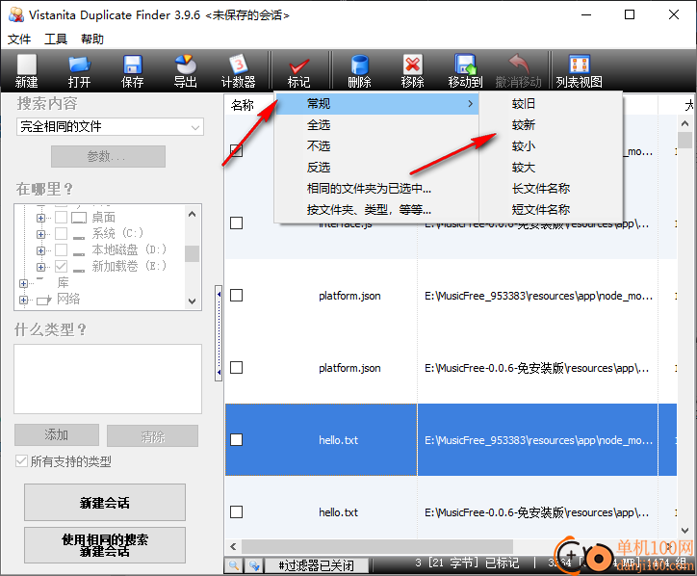Click the 新建会话 button
697x576 pixels.
(x=105, y=502)
